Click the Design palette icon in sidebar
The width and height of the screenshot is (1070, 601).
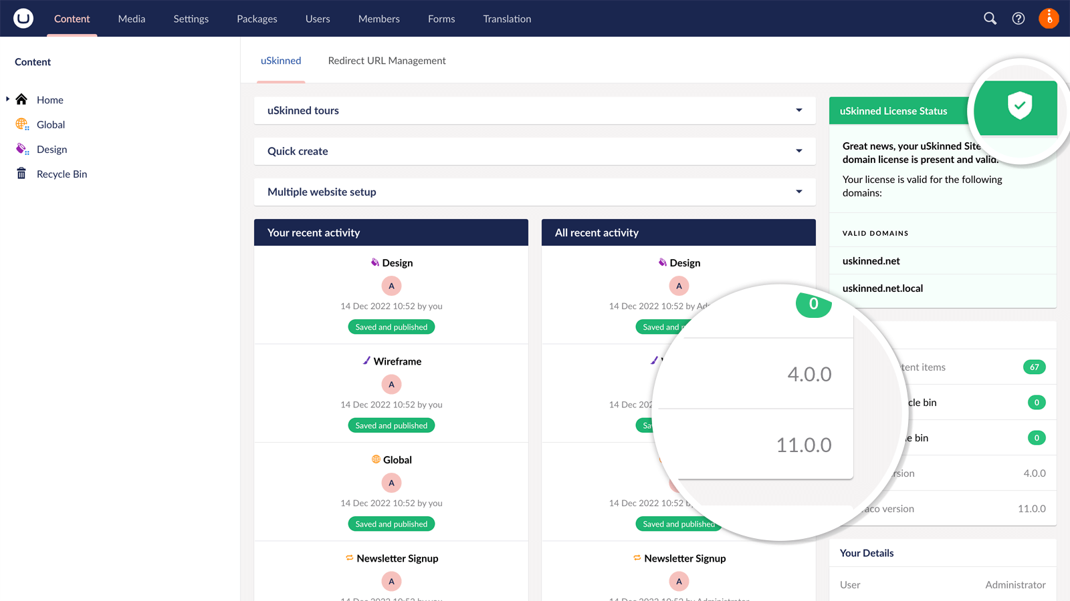click(21, 149)
